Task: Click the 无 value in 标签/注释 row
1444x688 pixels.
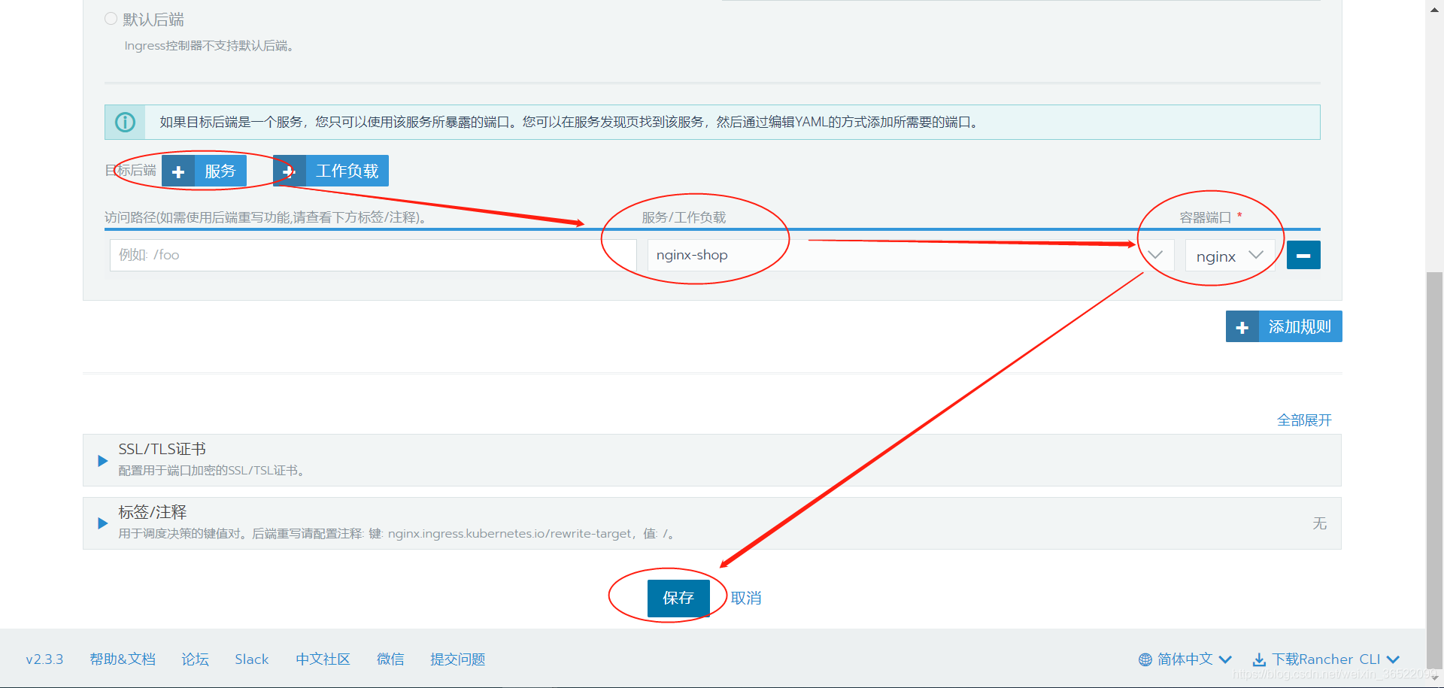Action: (1319, 523)
